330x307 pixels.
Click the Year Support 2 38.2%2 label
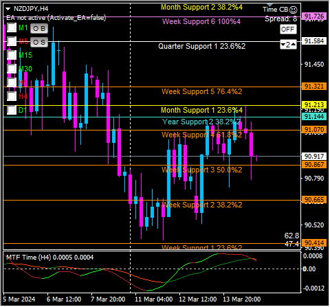(201, 122)
